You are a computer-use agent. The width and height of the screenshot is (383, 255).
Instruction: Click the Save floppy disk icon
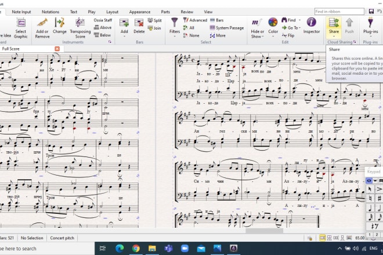click(371, 12)
